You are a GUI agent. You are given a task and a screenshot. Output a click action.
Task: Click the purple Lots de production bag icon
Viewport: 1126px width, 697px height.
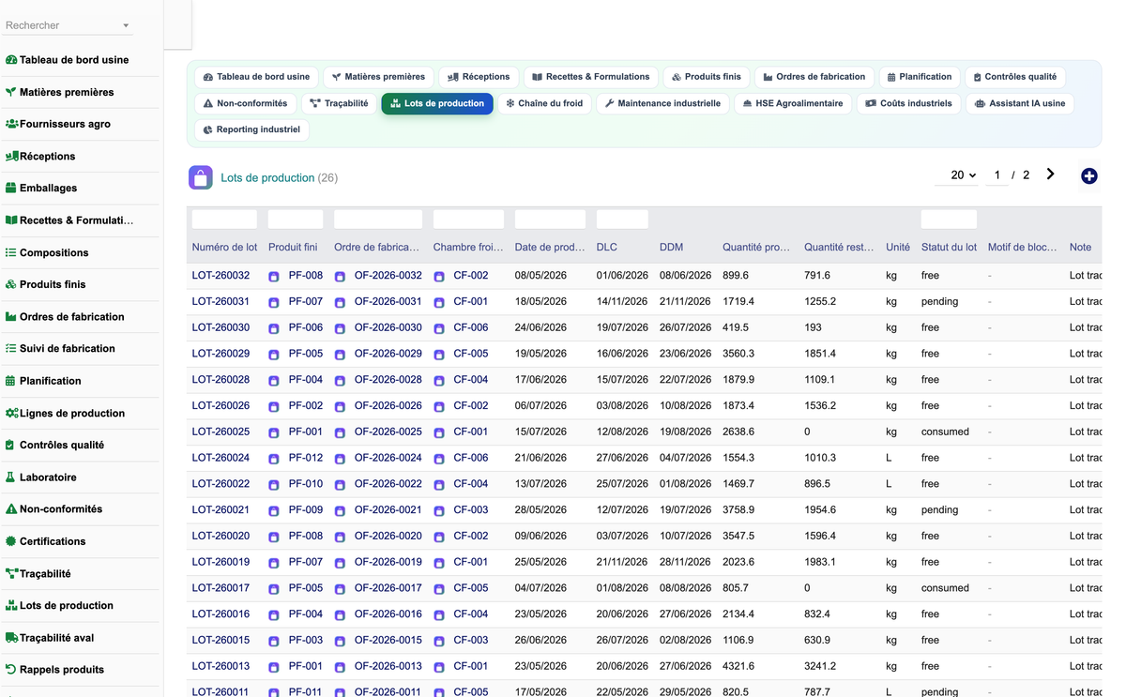200,177
